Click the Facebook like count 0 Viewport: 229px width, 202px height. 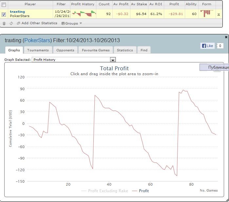[x=220, y=46]
